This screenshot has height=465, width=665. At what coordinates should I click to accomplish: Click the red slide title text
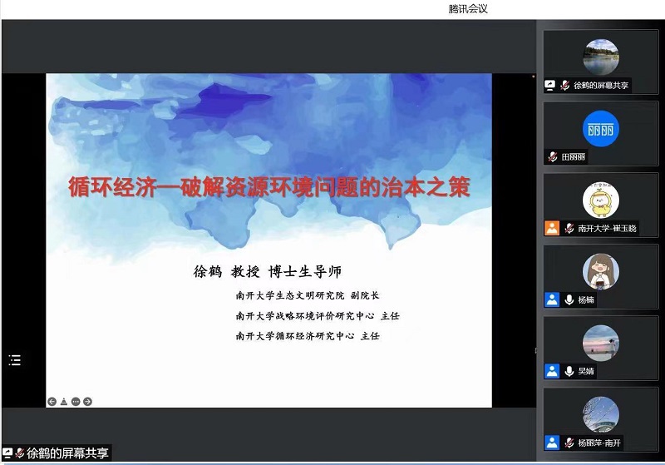268,188
